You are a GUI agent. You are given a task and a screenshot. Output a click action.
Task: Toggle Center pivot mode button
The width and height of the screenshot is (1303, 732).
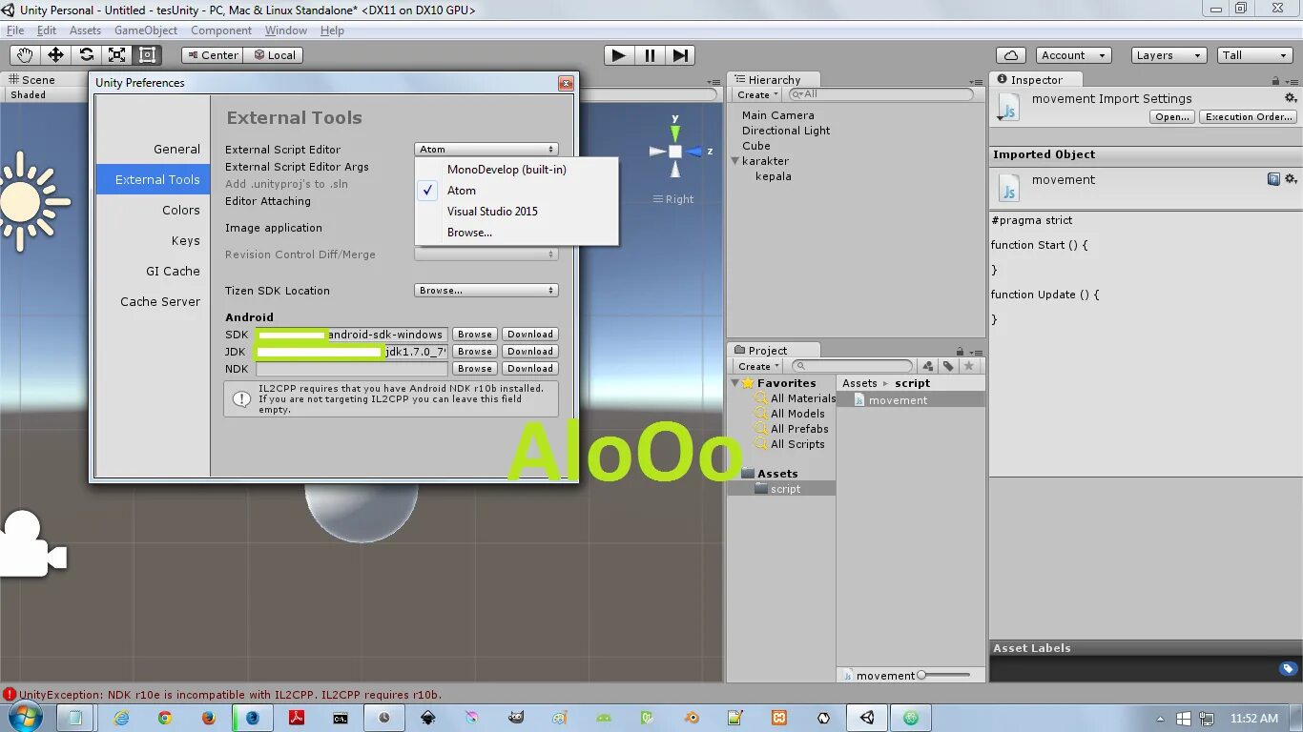(212, 55)
